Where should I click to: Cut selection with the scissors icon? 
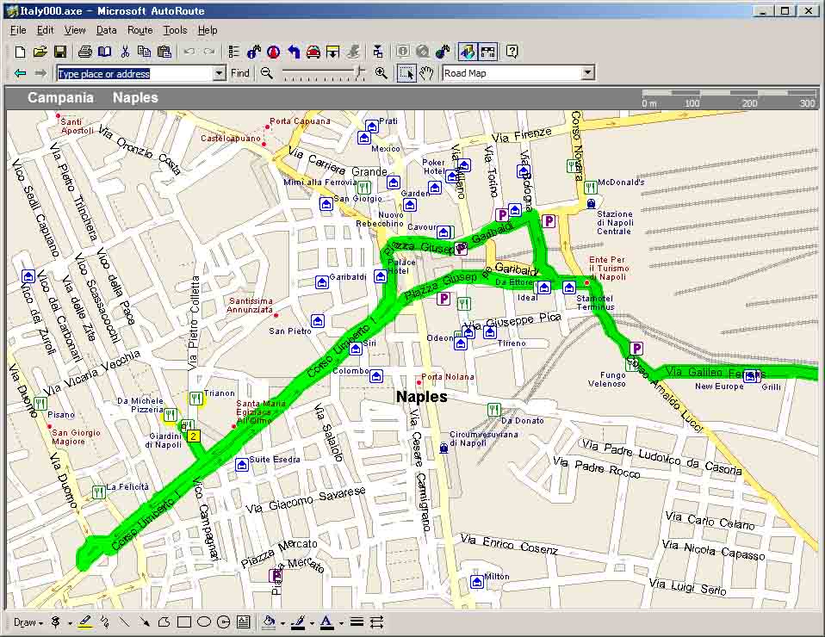[x=125, y=52]
